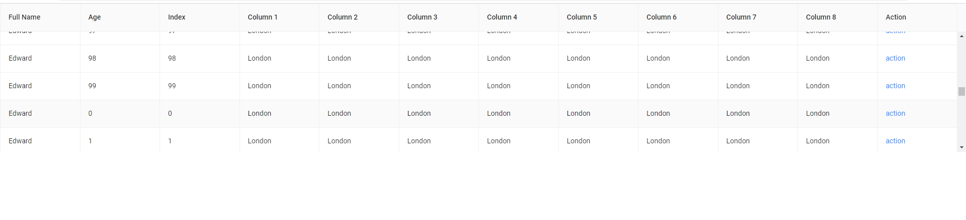Click Age cell showing 99
The width and height of the screenshot is (966, 220).
tap(92, 86)
